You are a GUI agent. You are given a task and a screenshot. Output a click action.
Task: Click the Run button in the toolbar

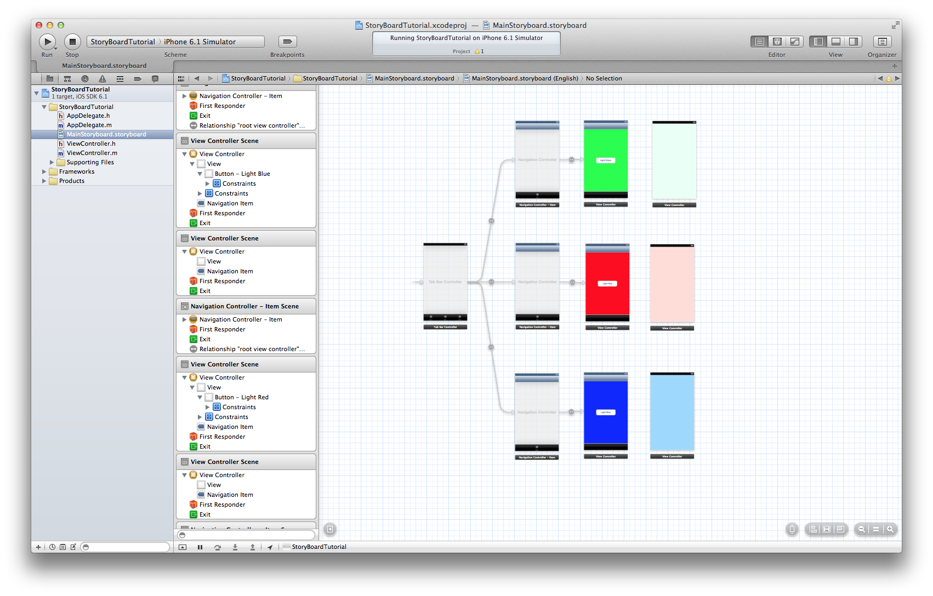[47, 42]
